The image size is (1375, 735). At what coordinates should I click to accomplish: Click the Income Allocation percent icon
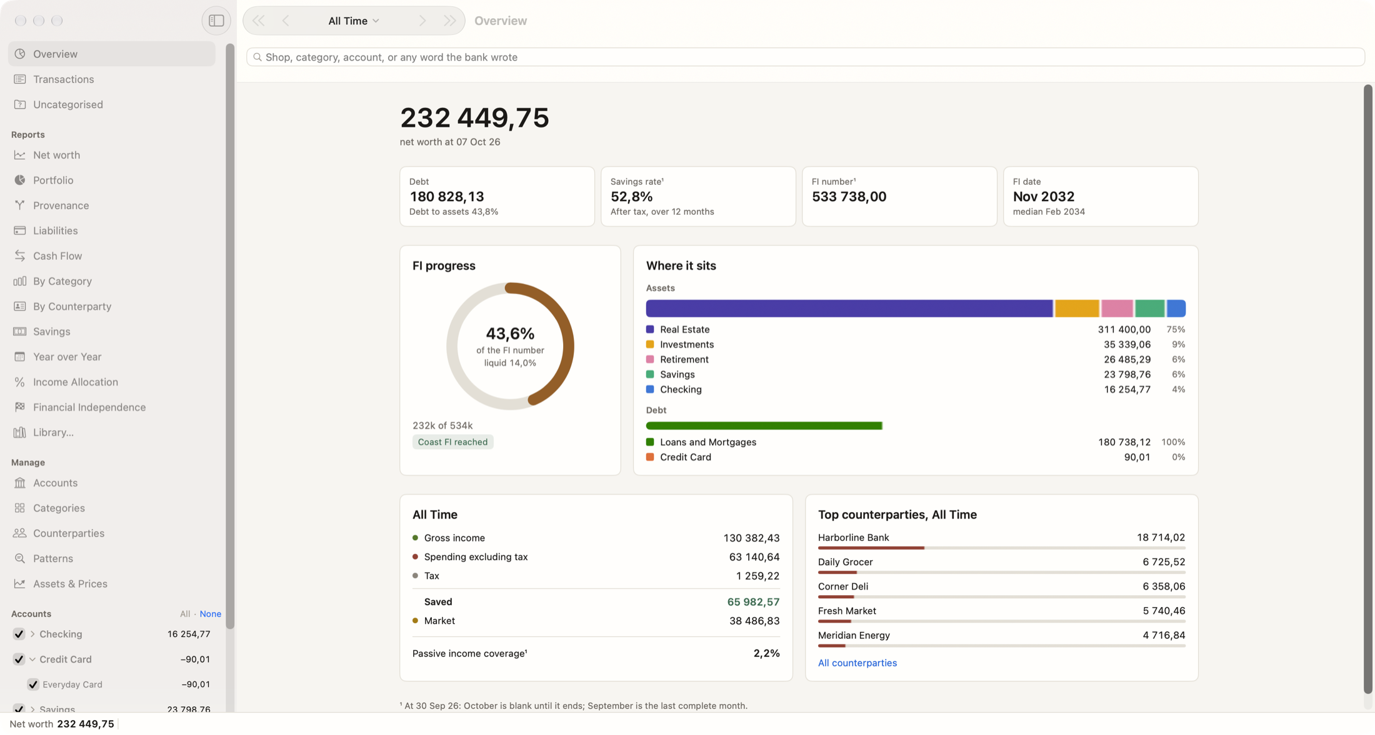[20, 382]
